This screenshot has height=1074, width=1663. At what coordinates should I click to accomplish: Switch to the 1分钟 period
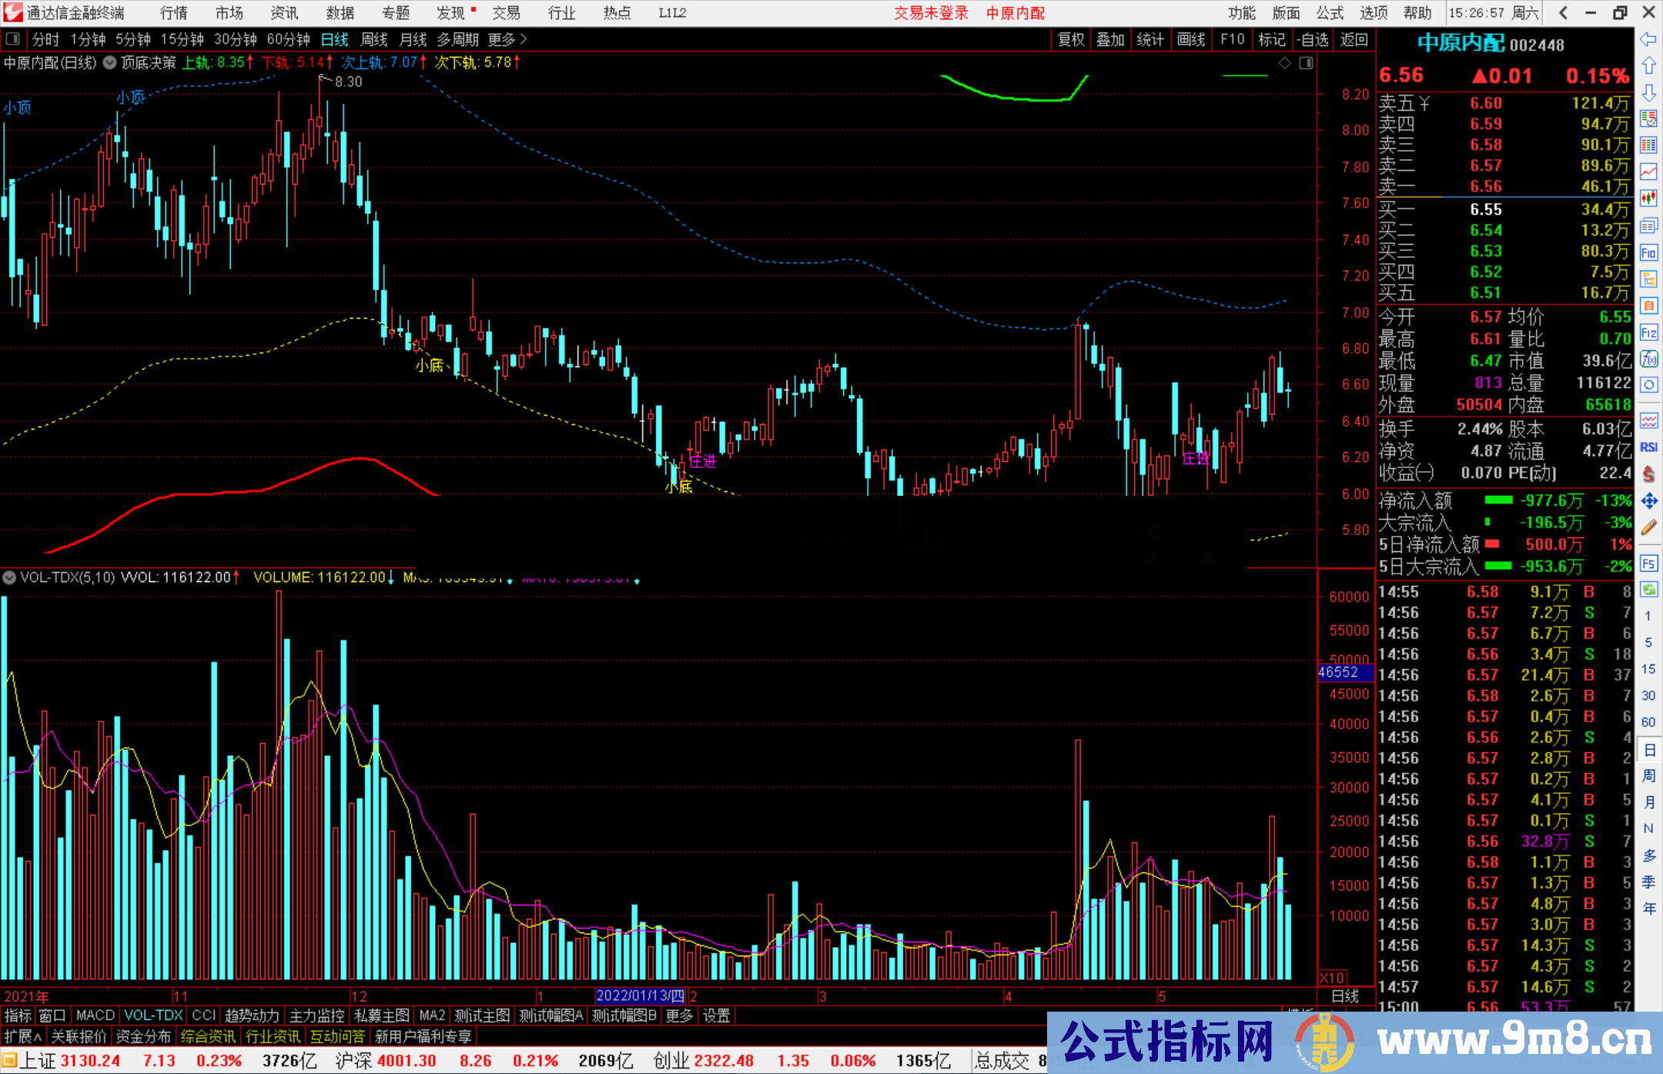point(88,39)
